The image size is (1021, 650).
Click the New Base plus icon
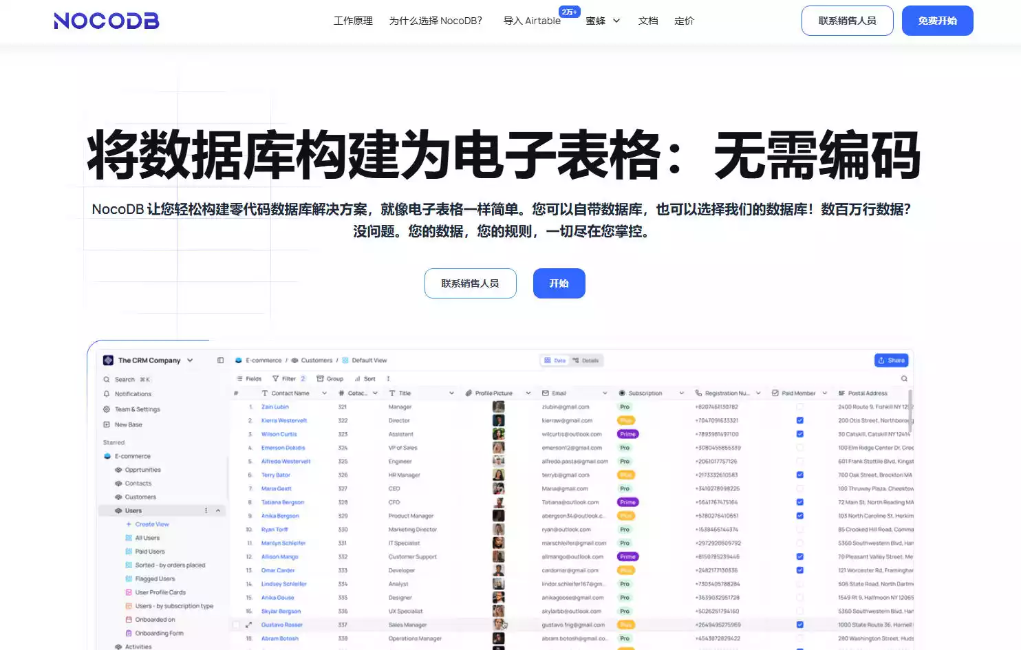107,424
